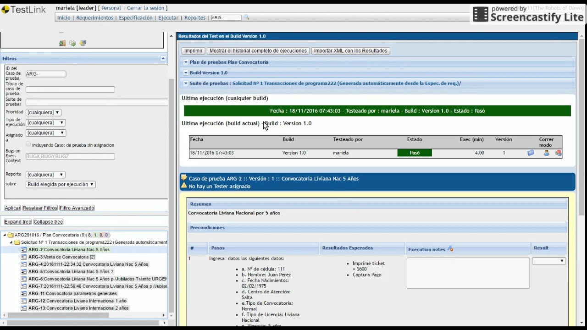Open the Ejecutar menu

point(168,18)
